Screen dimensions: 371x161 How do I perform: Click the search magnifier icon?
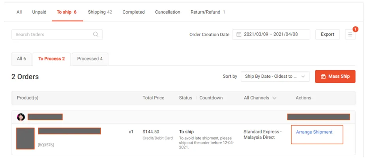[x=96, y=34]
